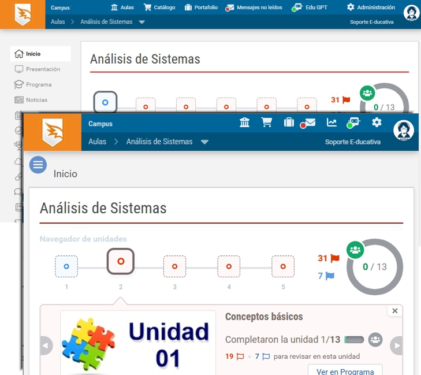This screenshot has height=375, width=421.
Task: Click the unit completion progress bar next to 1/13
Action: coord(354,340)
